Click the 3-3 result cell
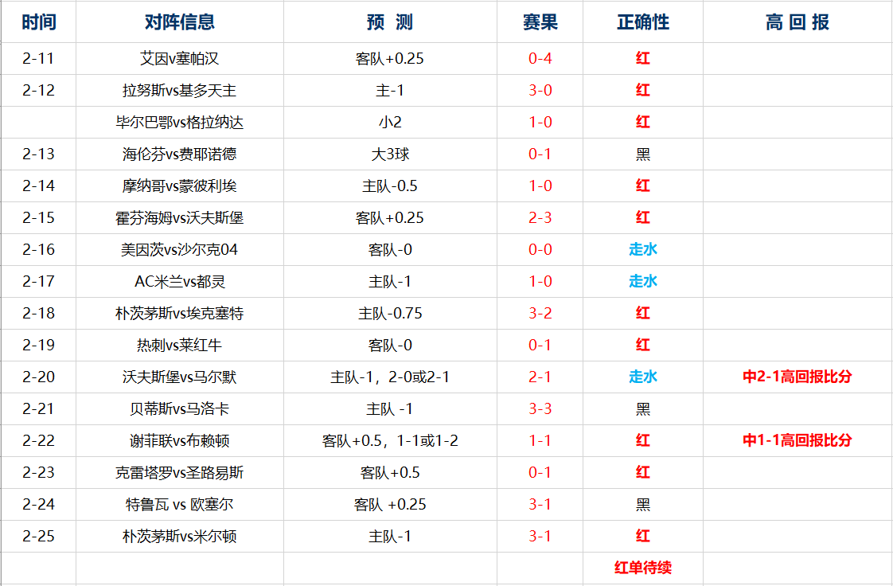Screen dimensions: 893x586 tap(540, 409)
